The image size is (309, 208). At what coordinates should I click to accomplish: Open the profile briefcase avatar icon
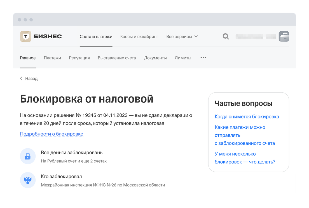[x=284, y=36]
